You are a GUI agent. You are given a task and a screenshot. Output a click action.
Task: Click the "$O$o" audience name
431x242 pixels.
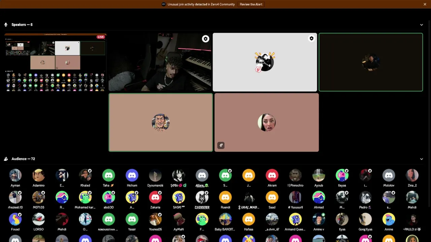[x=178, y=186]
